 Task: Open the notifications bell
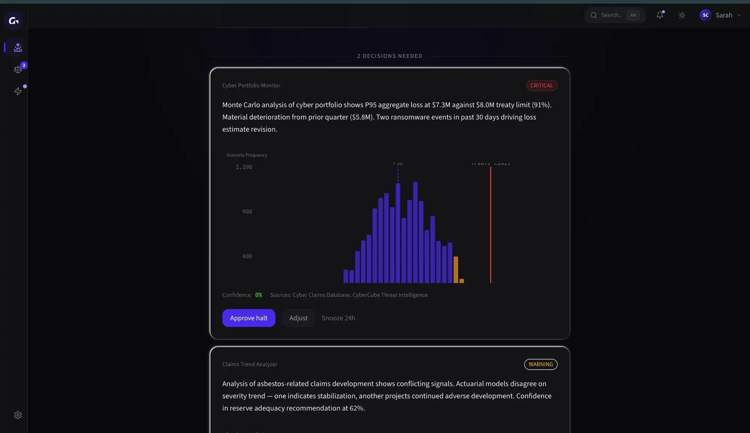pyautogui.click(x=660, y=15)
